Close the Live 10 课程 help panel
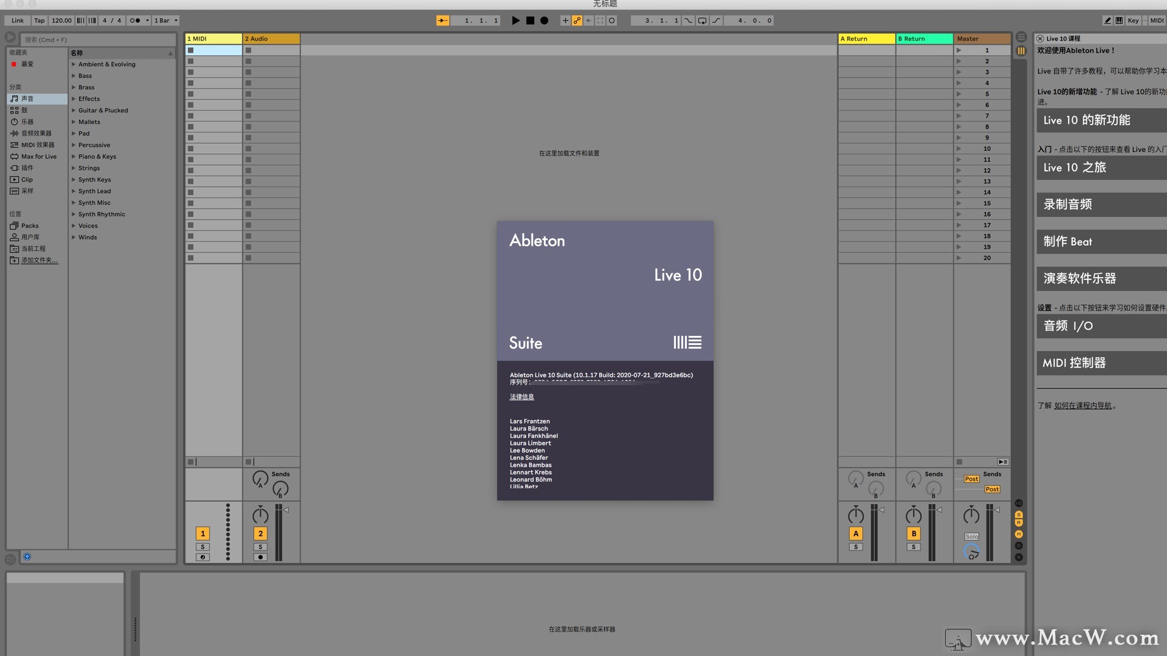This screenshot has height=656, width=1167. [1040, 38]
